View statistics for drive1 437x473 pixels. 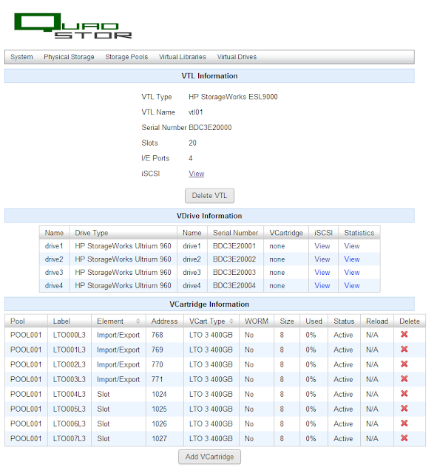point(352,246)
